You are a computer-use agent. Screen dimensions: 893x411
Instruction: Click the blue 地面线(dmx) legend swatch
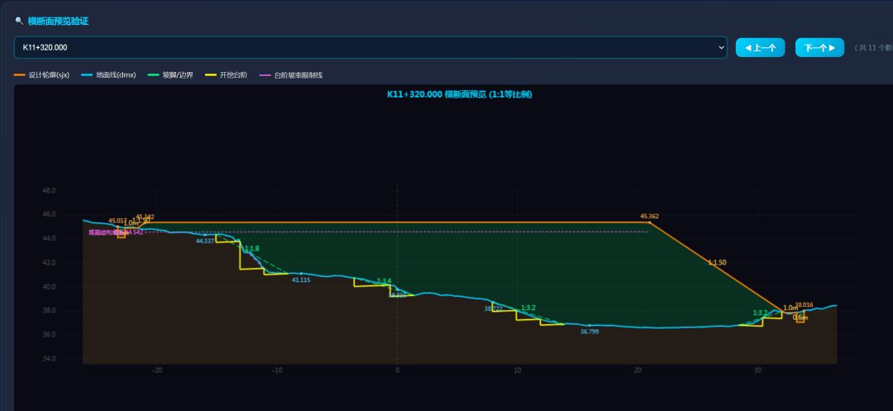click(87, 75)
